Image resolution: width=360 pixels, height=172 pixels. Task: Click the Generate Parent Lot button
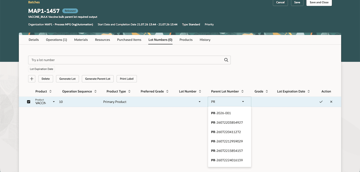pos(98,79)
